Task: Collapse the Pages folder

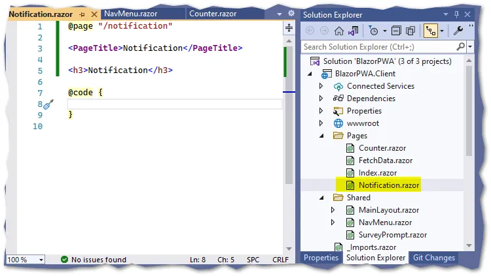Action: (x=321, y=136)
